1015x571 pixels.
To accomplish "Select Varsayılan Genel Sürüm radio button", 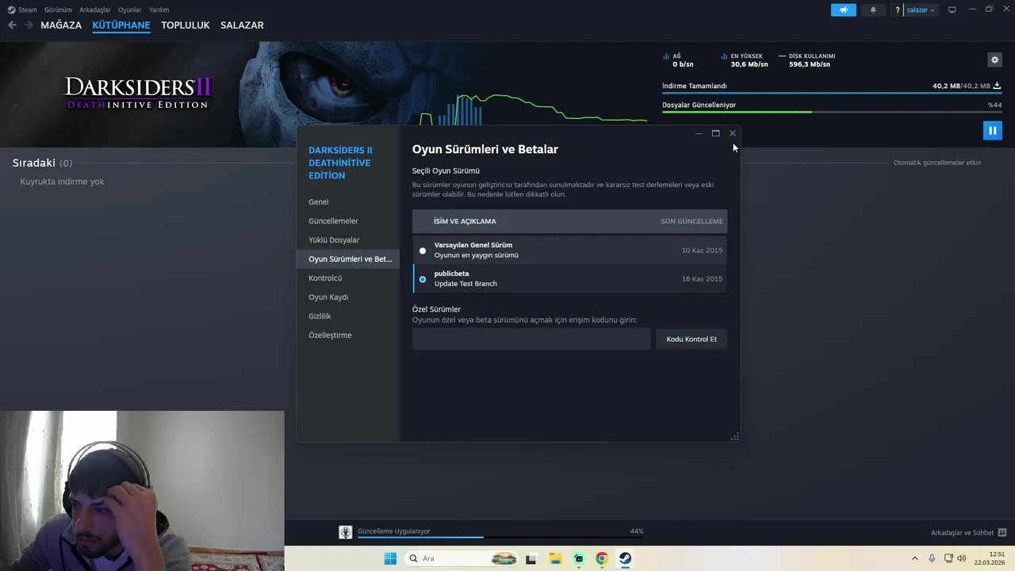I will 423,251.
